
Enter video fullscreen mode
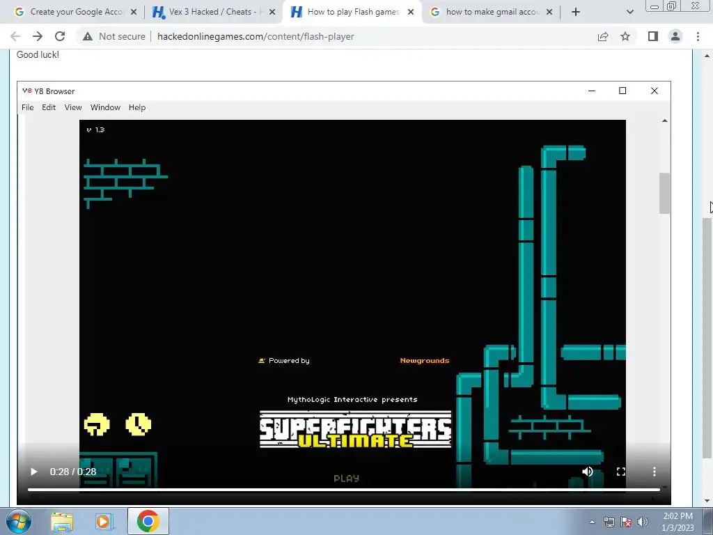tap(620, 472)
